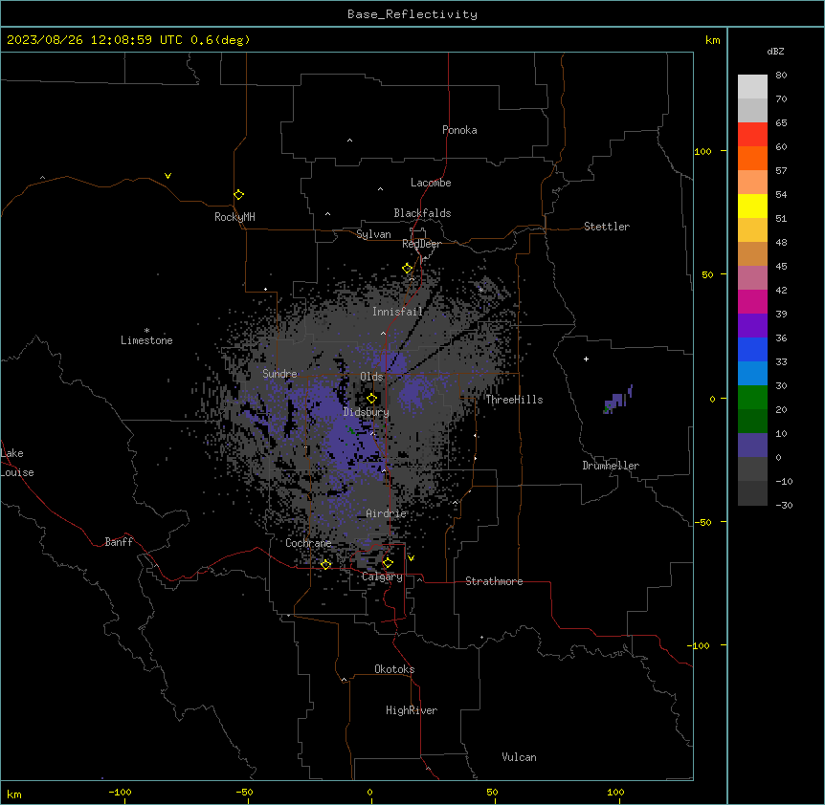Click the Okotoks label
The height and width of the screenshot is (805, 825).
(394, 669)
